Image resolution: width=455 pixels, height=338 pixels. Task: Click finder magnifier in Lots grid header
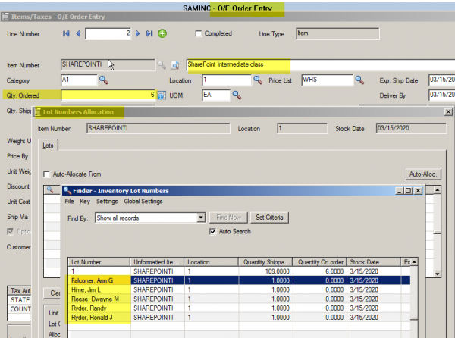click(51, 190)
